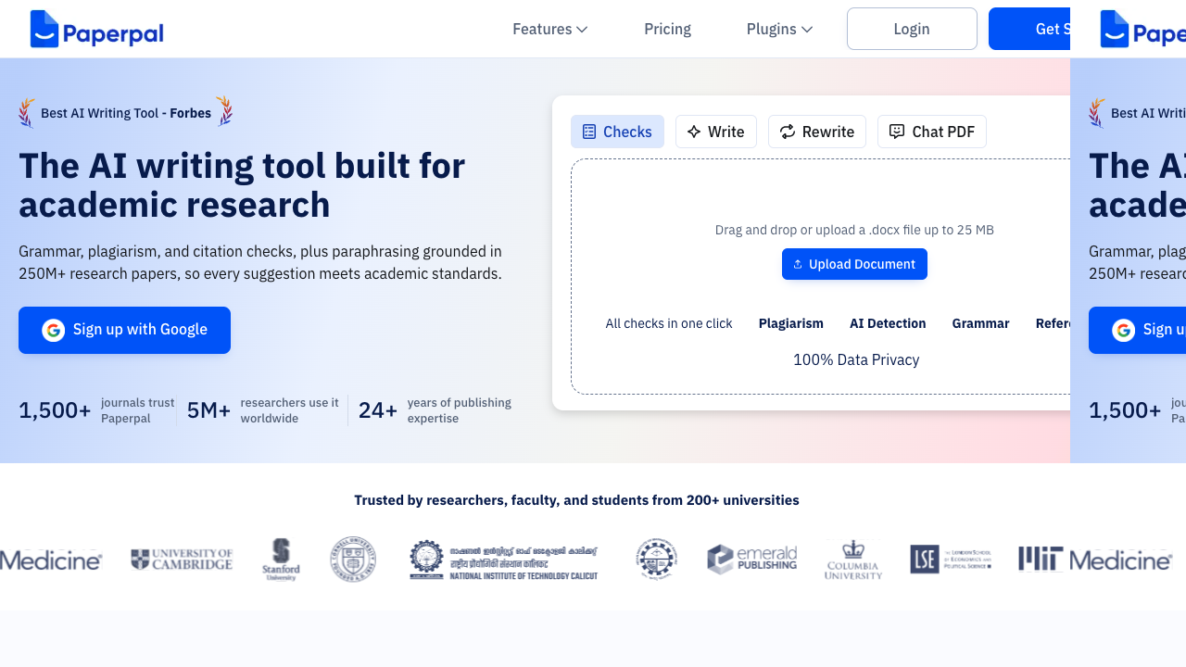
Task: Expand the Plugins dropdown menu
Action: pos(779,29)
